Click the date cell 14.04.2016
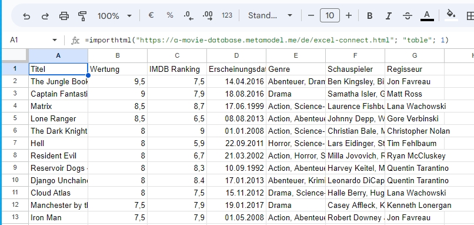The image size is (474, 225). [236, 81]
